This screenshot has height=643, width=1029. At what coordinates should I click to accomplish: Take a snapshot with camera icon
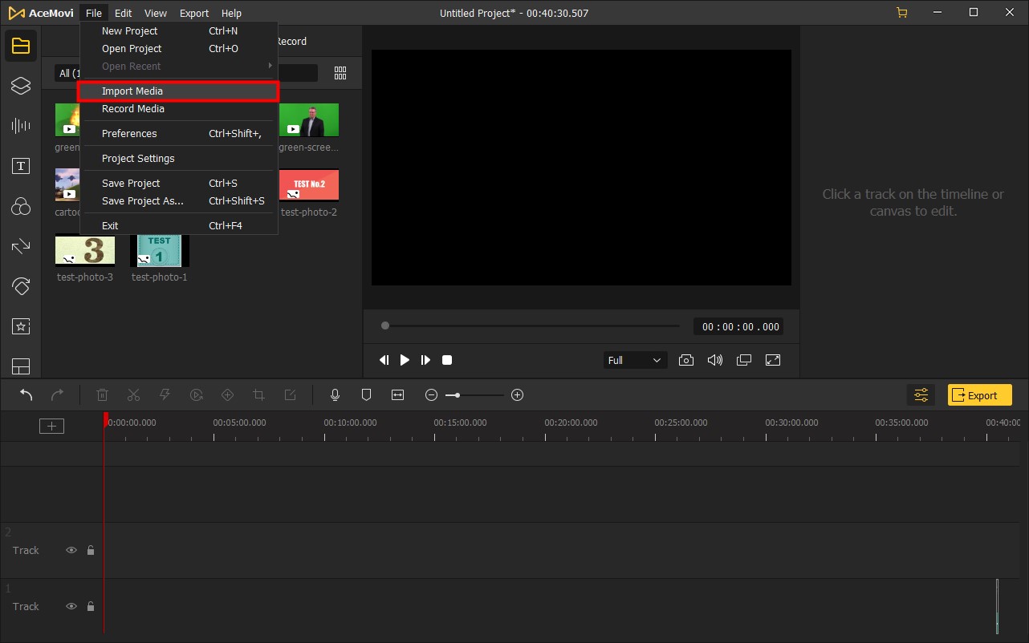(686, 360)
